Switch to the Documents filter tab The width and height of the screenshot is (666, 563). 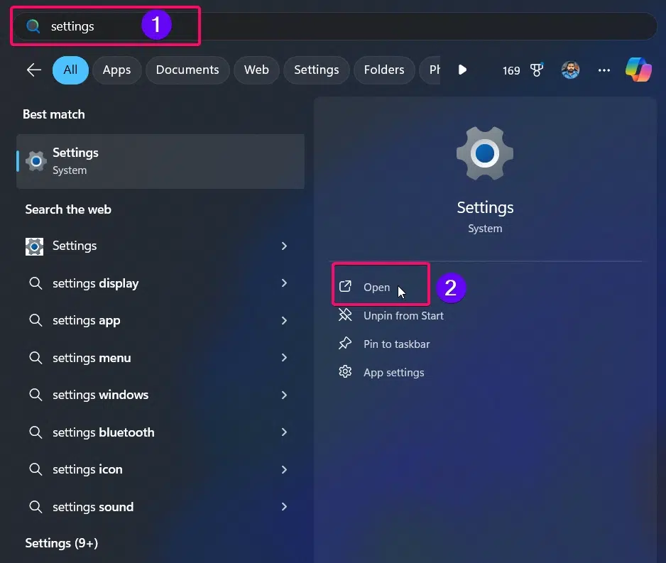[x=187, y=70]
